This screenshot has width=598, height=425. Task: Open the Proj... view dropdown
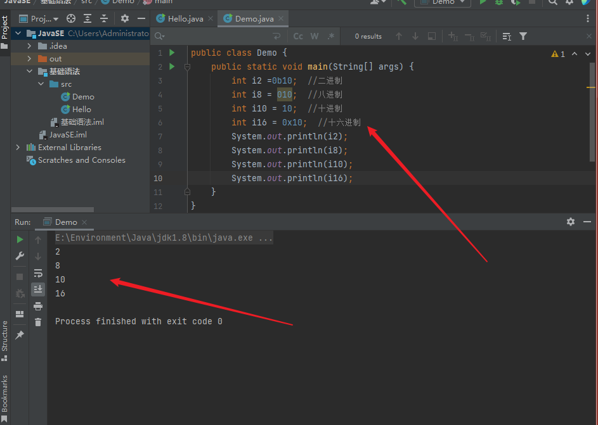coord(39,18)
